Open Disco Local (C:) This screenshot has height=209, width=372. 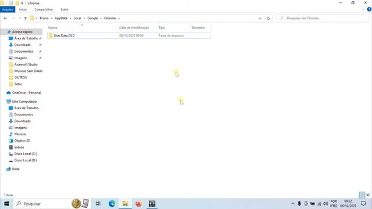point(26,154)
